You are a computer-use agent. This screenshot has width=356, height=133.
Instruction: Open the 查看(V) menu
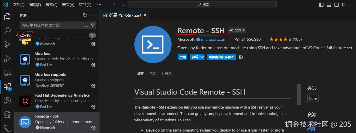(x=68, y=5)
